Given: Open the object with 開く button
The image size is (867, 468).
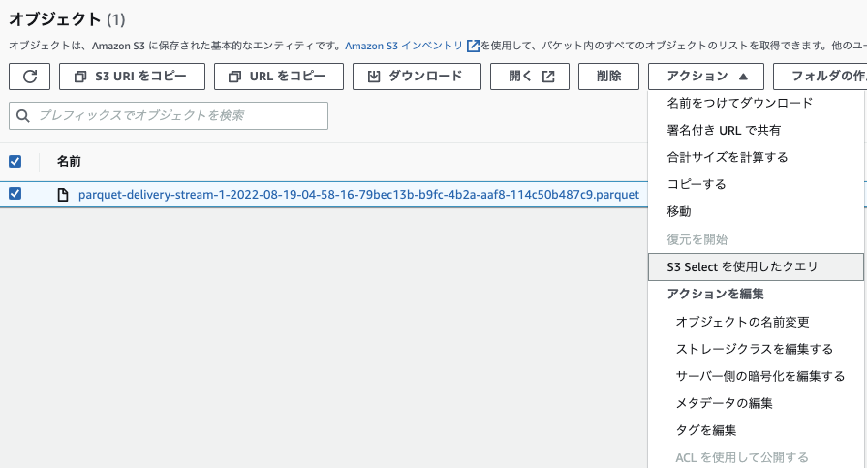Looking at the screenshot, I should click(530, 77).
